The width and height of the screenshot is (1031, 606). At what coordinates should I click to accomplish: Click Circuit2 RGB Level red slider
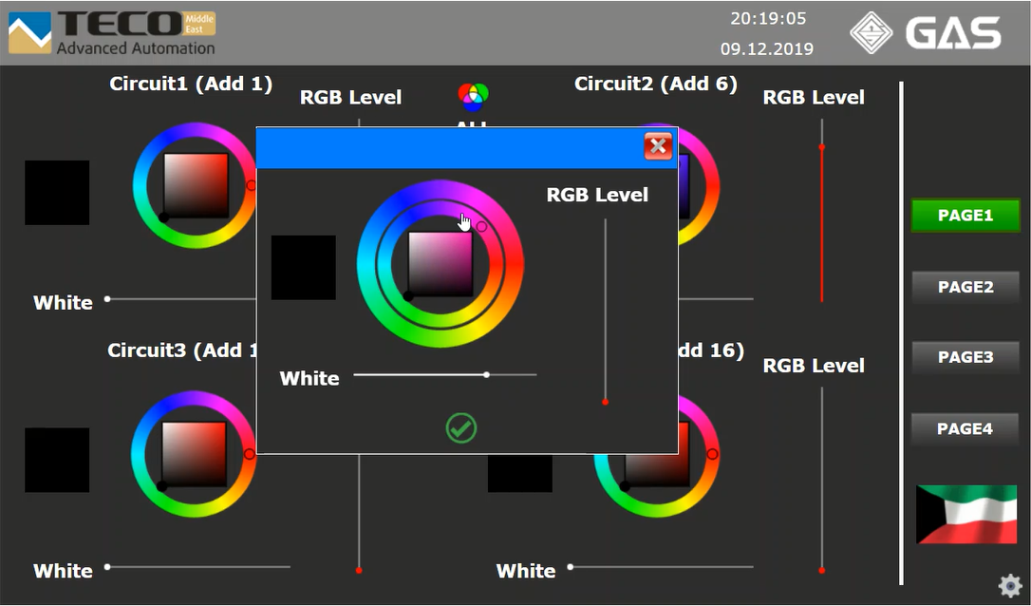821,147
